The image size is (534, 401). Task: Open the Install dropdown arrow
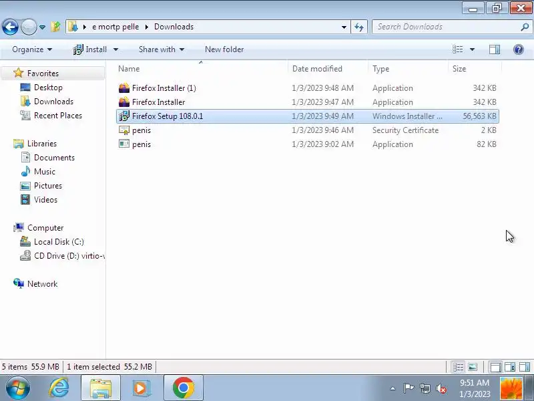[115, 49]
